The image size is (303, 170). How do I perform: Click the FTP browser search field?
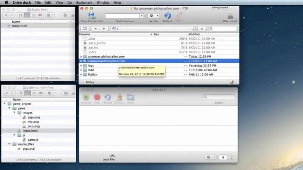tap(223, 29)
